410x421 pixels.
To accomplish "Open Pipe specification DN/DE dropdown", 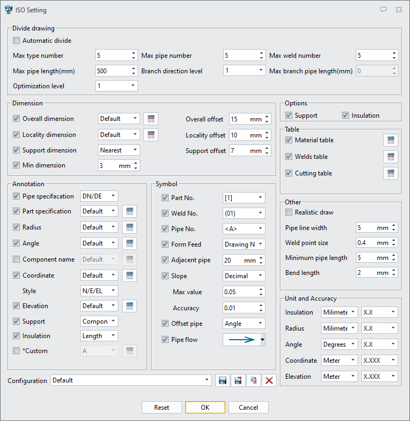I will pos(99,196).
